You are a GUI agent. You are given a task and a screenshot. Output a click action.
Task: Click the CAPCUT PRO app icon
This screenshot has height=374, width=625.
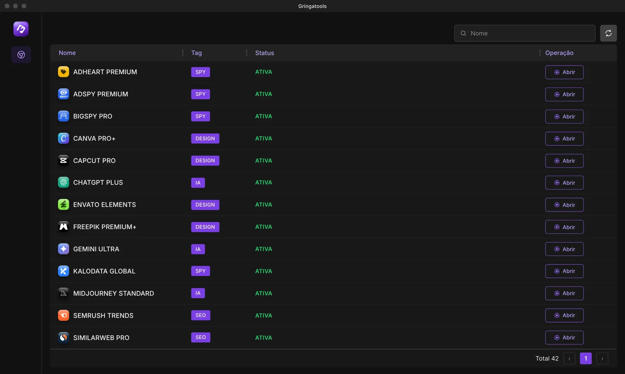(64, 160)
